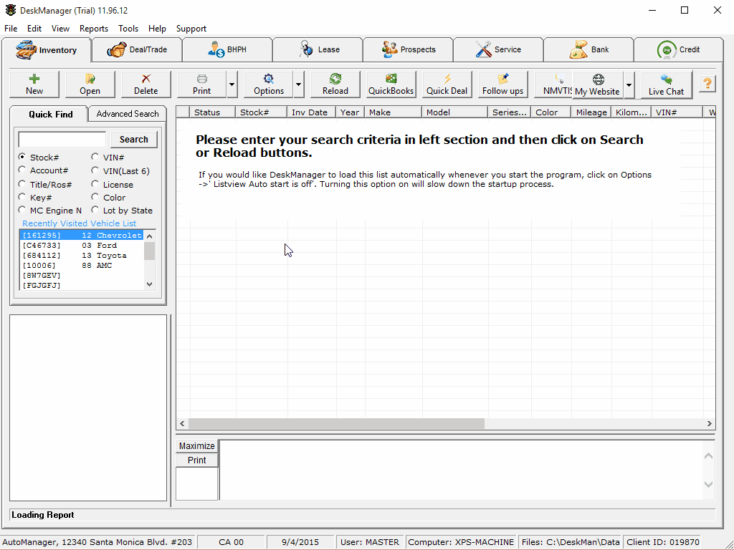Open the Credit tab

678,49
